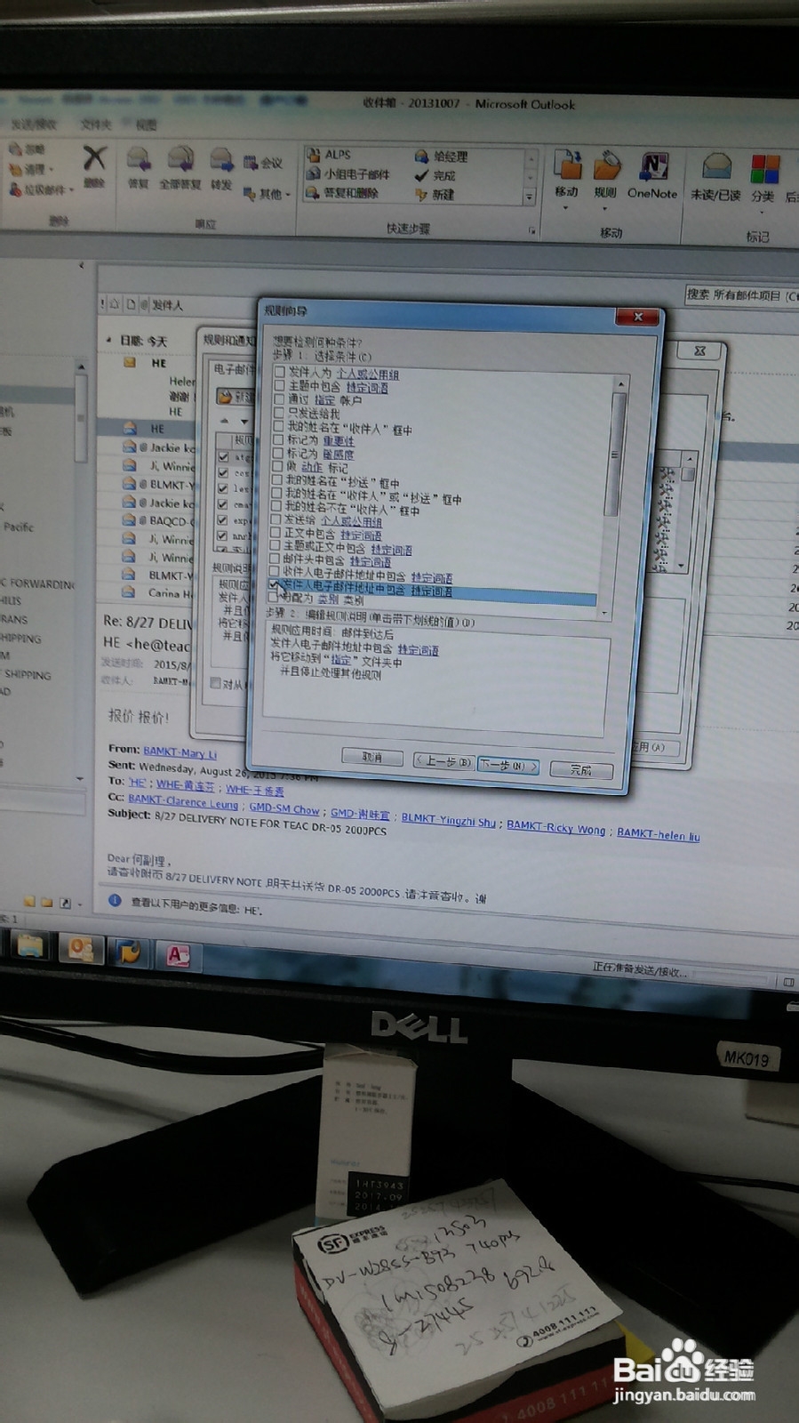Click the Meeting (会议) icon

point(263,163)
